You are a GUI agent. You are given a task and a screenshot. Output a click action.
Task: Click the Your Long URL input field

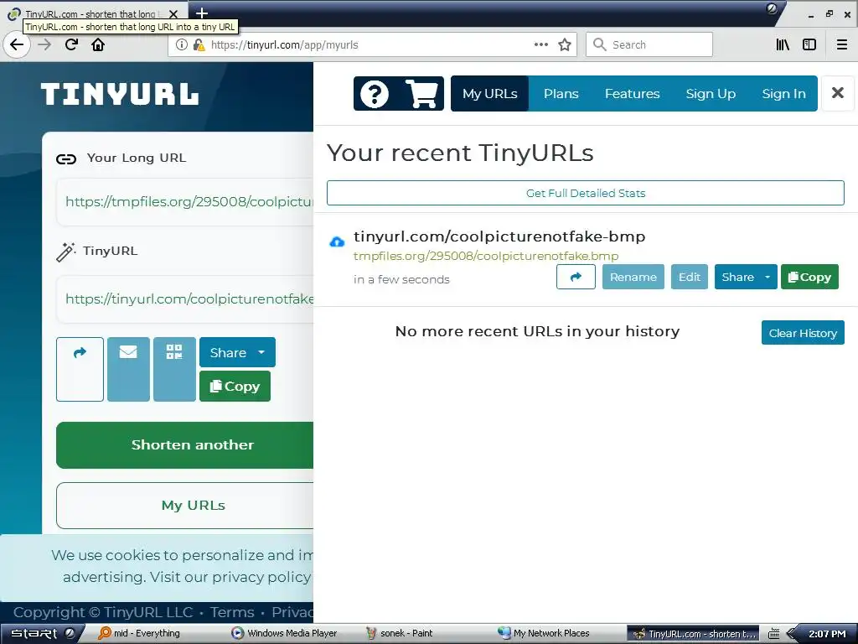pyautogui.click(x=185, y=201)
